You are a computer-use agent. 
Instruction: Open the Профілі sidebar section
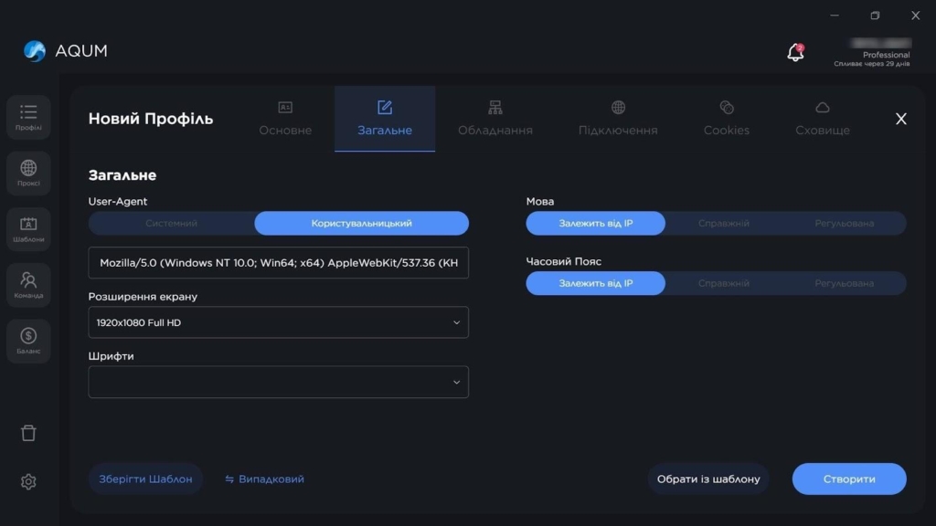click(x=28, y=117)
